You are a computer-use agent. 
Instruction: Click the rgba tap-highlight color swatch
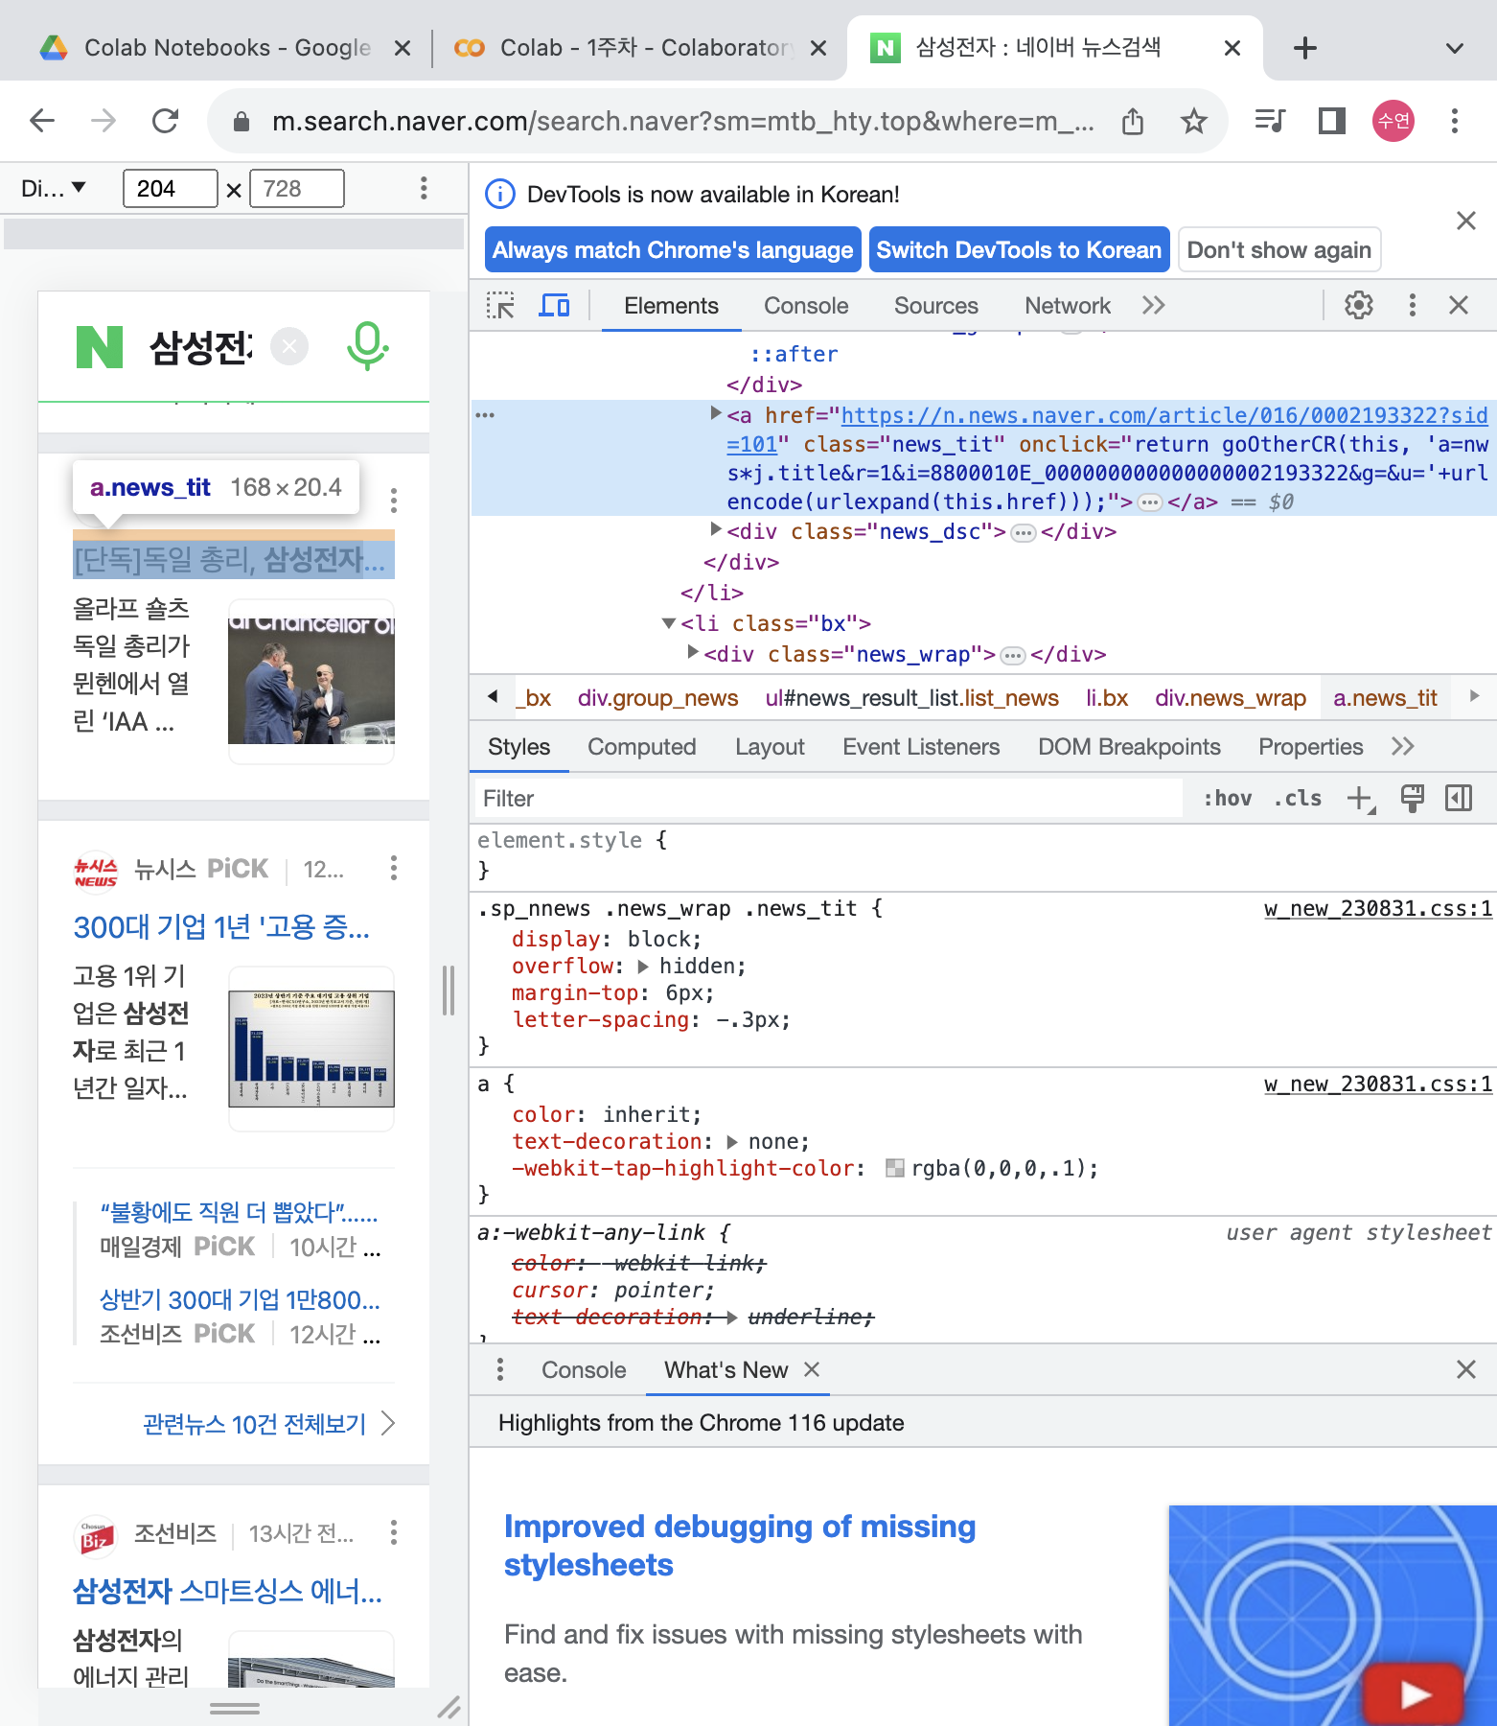[x=895, y=1168]
